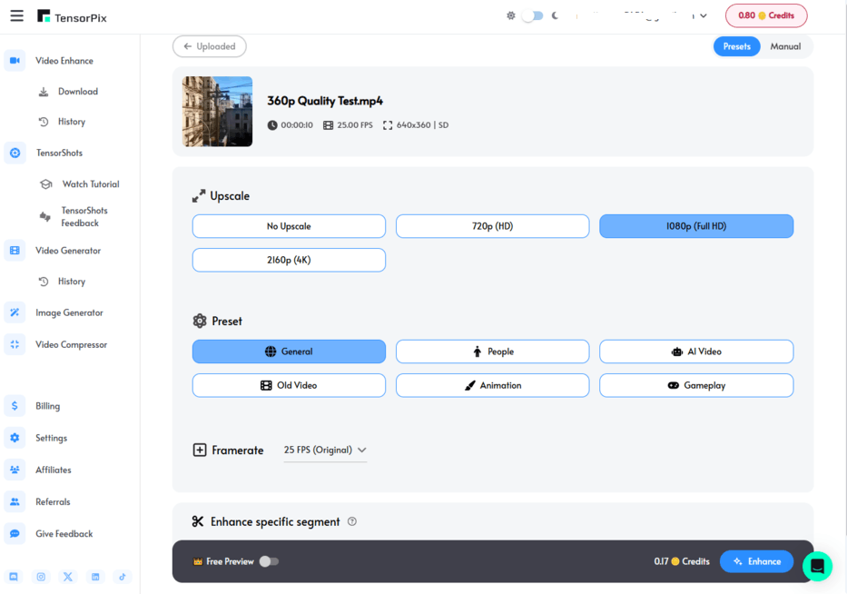Open the TikTok icon link
Viewport: 847px width, 594px height.
coord(123,577)
